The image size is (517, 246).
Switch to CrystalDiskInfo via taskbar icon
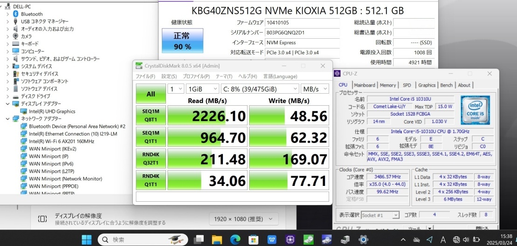point(327,239)
